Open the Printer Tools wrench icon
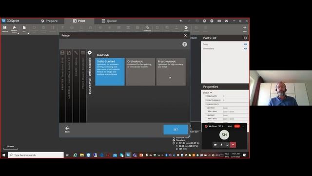Image resolution: width=312 pixels, height=176 pixels. (x=14, y=29)
